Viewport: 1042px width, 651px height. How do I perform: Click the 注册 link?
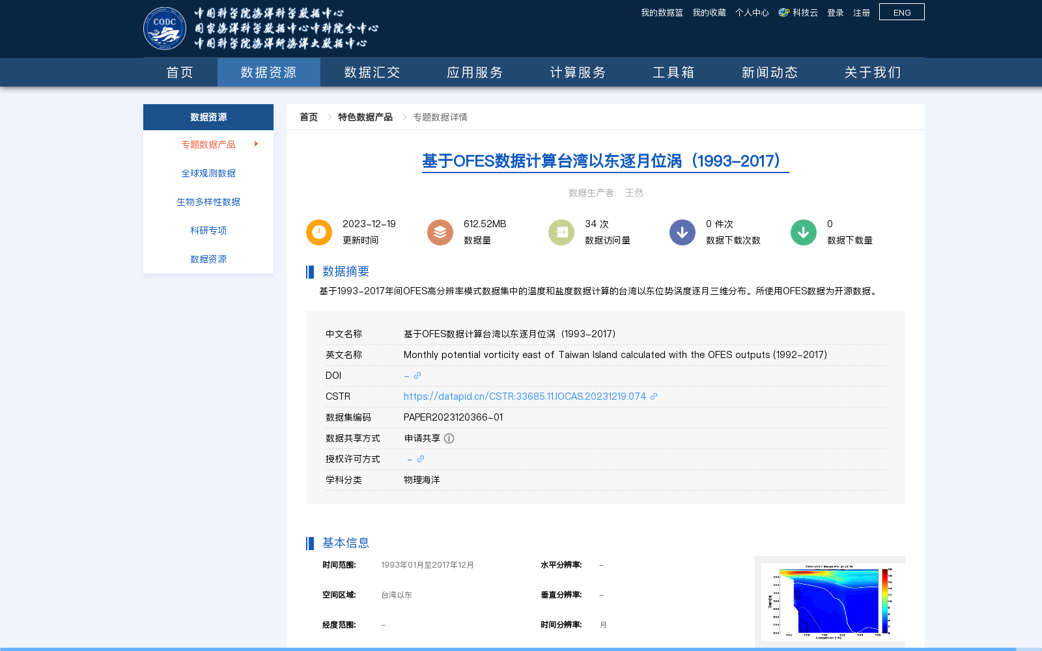[x=862, y=12]
